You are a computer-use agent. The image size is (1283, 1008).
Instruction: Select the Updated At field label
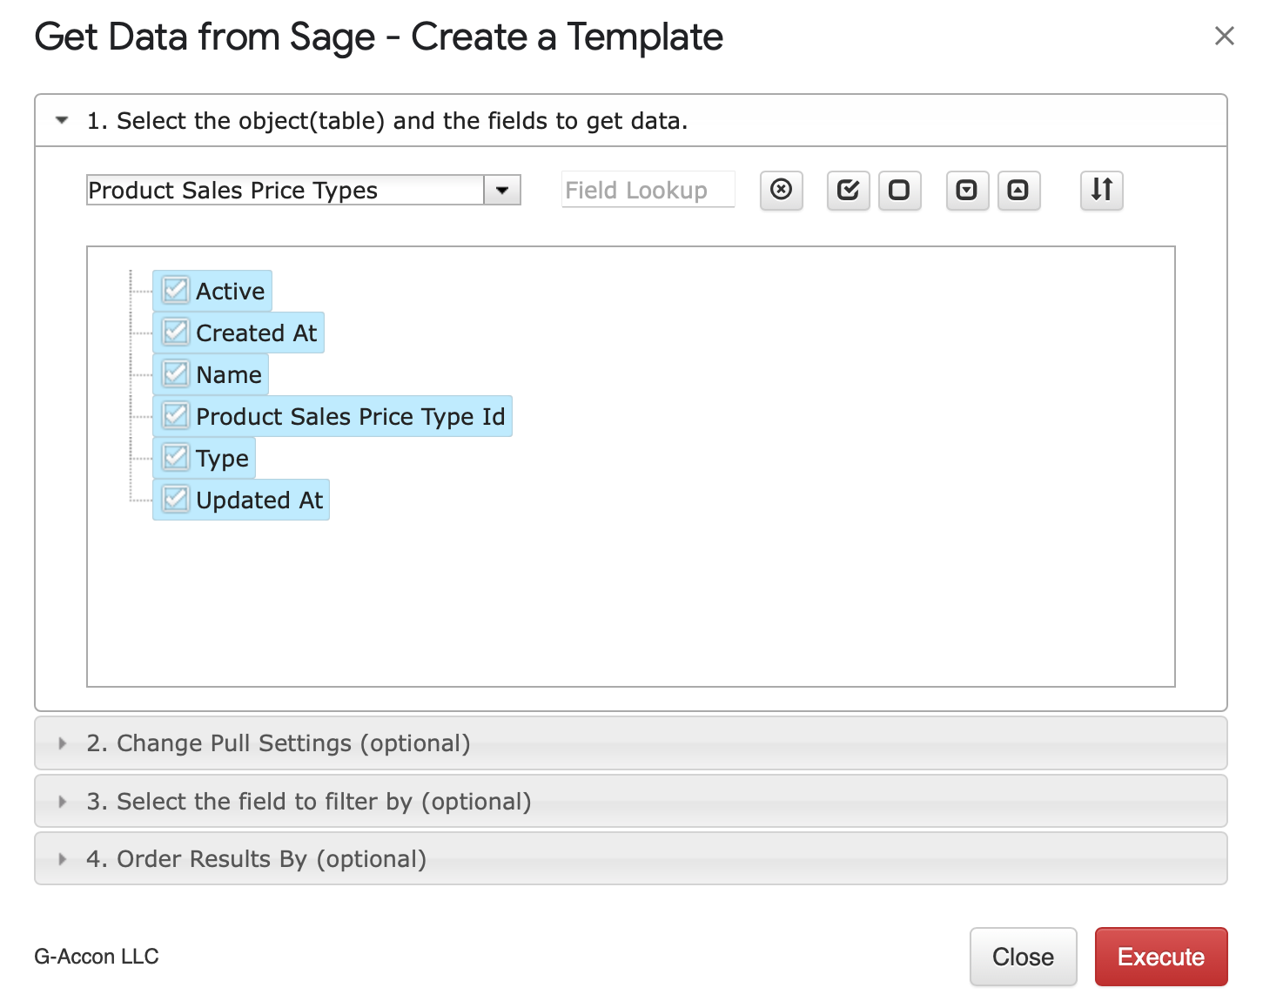click(x=259, y=500)
